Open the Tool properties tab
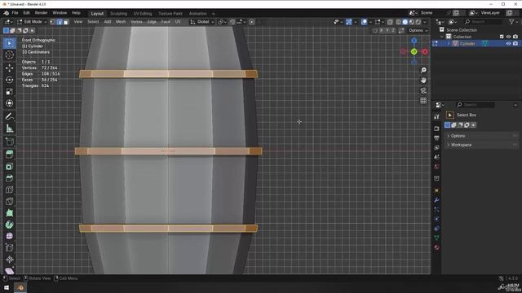This screenshot has width=522, height=293. 437,116
